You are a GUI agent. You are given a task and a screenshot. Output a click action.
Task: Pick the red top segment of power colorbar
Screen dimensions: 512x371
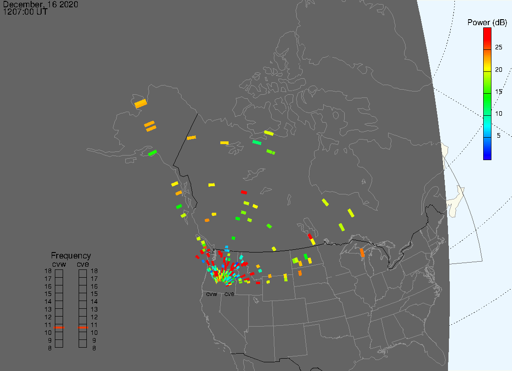(487, 38)
